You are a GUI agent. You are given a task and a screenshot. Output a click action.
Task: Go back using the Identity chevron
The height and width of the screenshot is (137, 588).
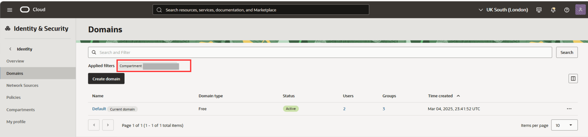coord(10,49)
